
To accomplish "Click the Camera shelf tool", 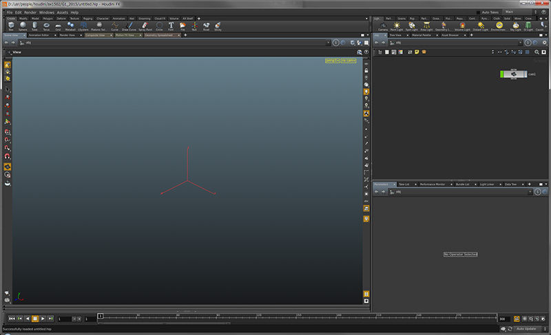I will coord(382,26).
